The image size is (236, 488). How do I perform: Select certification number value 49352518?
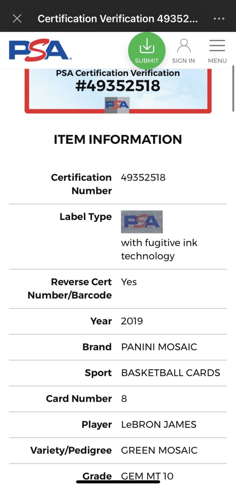[143, 178]
